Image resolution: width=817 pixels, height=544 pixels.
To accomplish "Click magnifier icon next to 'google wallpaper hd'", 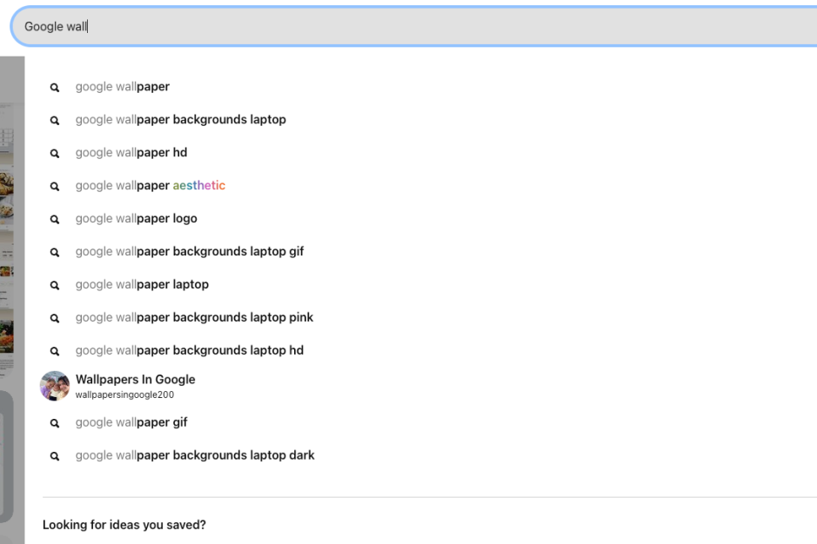I will click(55, 154).
